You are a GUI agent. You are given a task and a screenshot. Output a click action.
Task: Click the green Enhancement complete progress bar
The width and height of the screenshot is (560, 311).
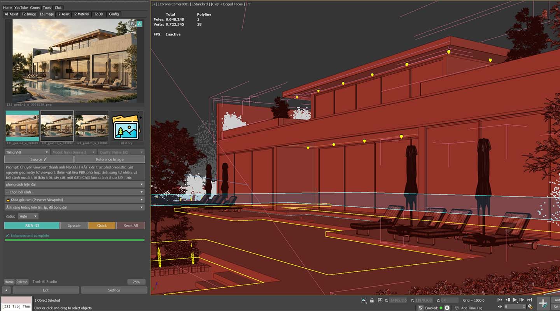click(x=75, y=240)
